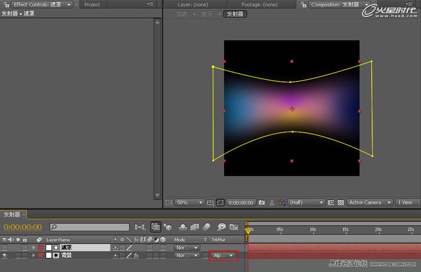Take snapshot with camera icon in viewer
This screenshot has width=421, height=272.
click(x=262, y=202)
